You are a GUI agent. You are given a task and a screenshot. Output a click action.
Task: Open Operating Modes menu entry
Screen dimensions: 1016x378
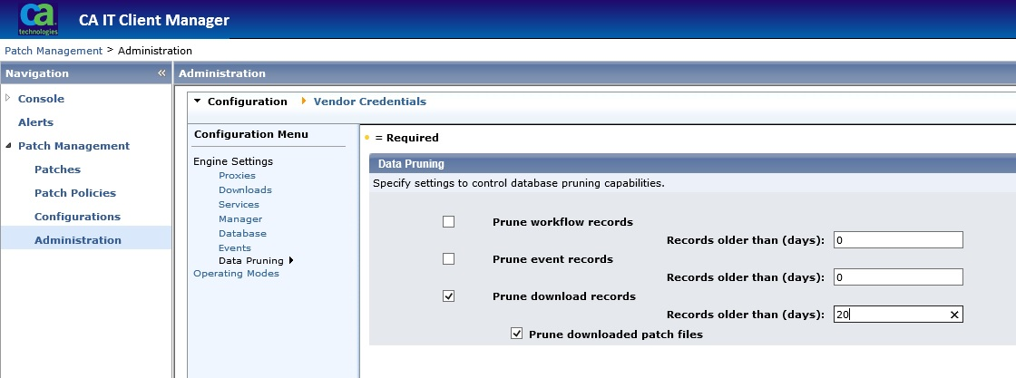coord(237,274)
